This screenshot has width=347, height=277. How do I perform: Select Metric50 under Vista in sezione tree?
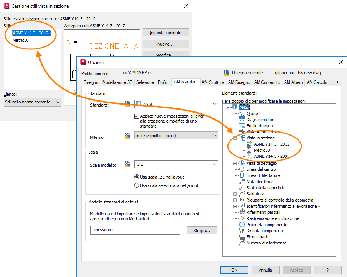tap(261, 150)
